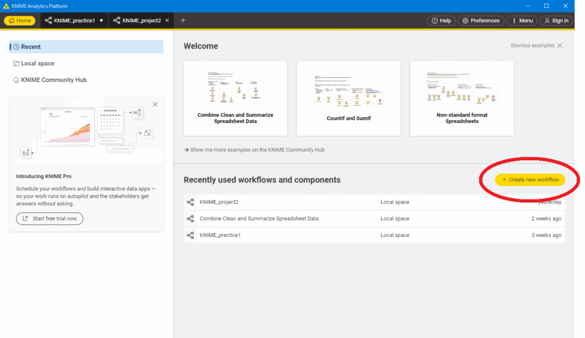Close the KNIME Pro promo card
The height and width of the screenshot is (338, 585).
tap(155, 105)
